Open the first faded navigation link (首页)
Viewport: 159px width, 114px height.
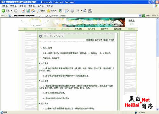click(25, 29)
